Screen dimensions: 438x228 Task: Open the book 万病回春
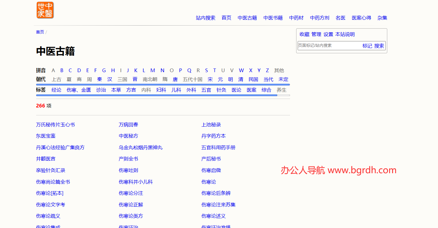coord(128,125)
